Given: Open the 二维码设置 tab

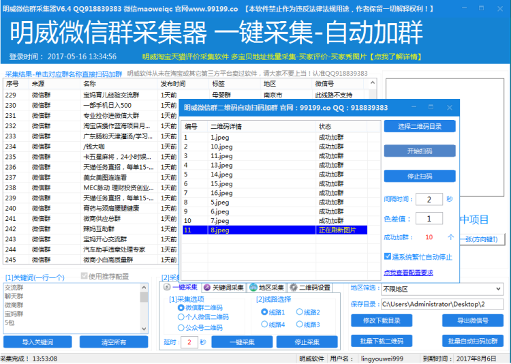Looking at the screenshot, I should [310, 288].
